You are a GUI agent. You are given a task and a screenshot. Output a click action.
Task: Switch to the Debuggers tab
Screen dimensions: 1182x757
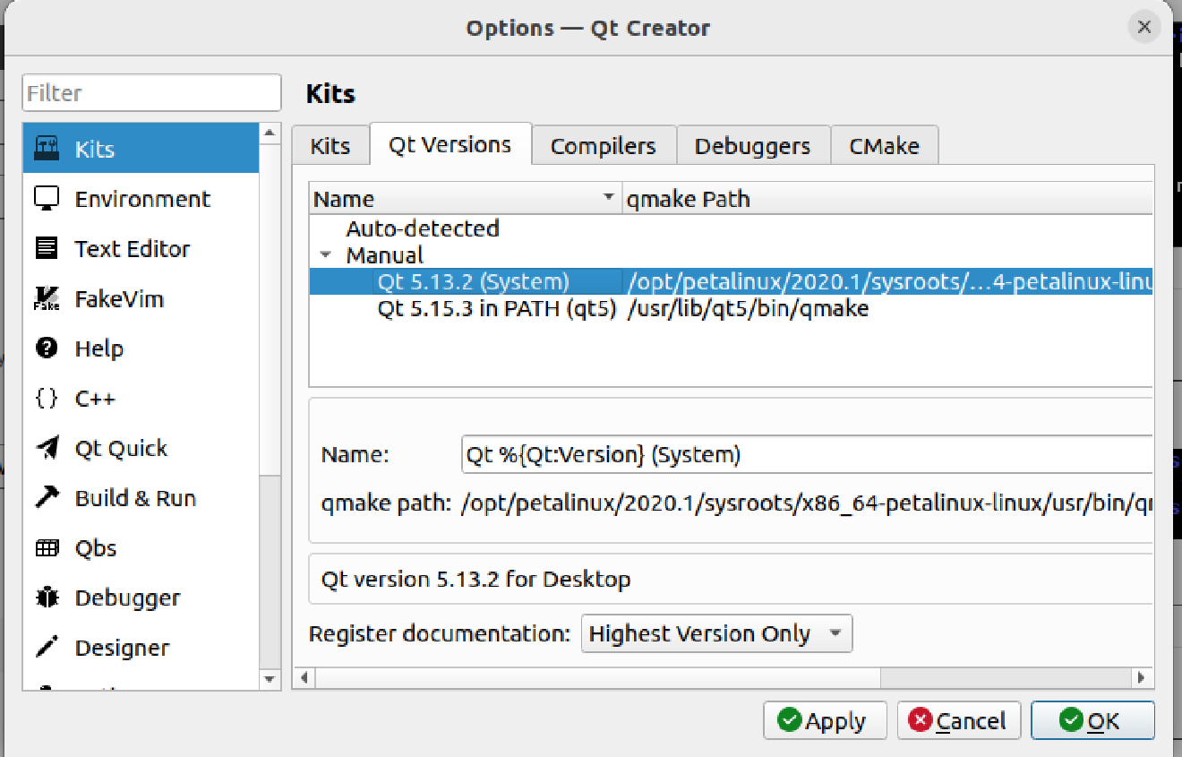point(752,146)
